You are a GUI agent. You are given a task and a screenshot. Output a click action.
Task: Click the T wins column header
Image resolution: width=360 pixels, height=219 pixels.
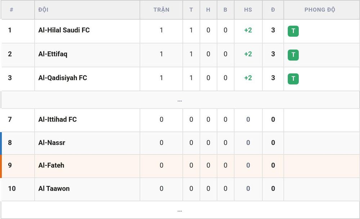coord(191,10)
